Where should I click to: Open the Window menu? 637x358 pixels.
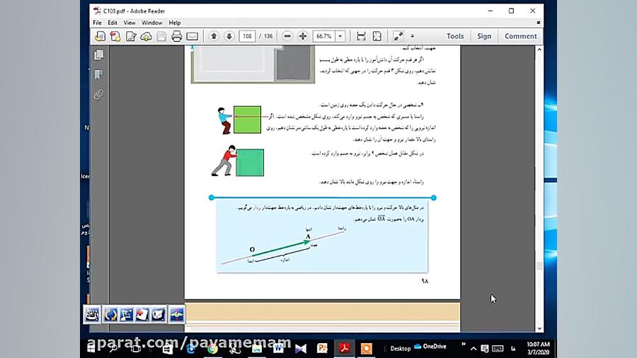tap(152, 23)
